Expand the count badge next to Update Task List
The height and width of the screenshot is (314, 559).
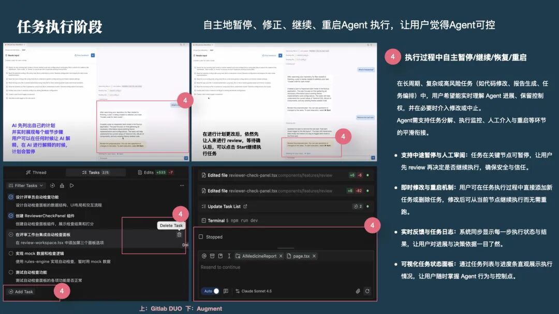360,207
